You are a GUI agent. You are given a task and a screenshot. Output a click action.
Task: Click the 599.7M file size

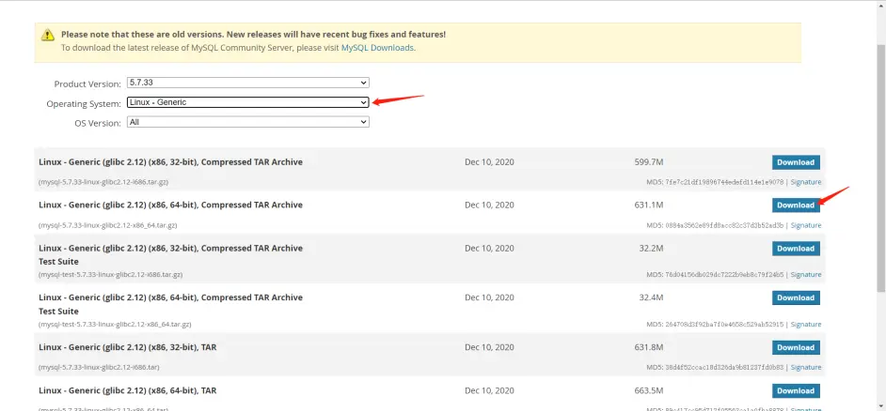649,162
